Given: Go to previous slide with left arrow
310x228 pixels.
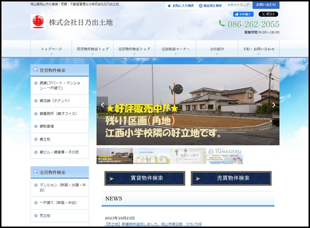Looking at the screenshot, I should point(102,105).
